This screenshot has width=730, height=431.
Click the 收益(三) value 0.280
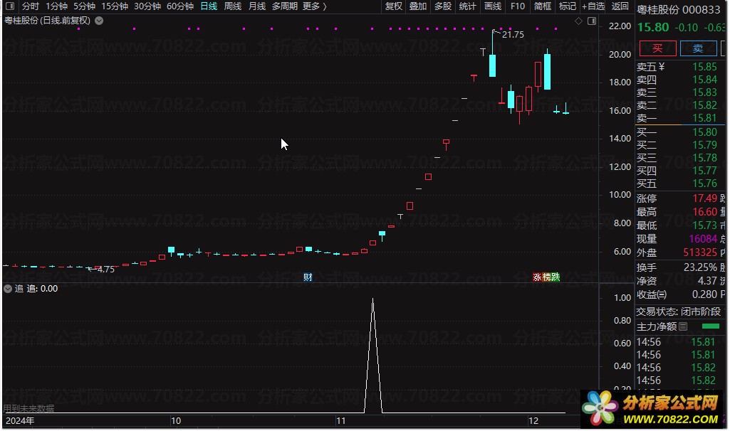[704, 294]
